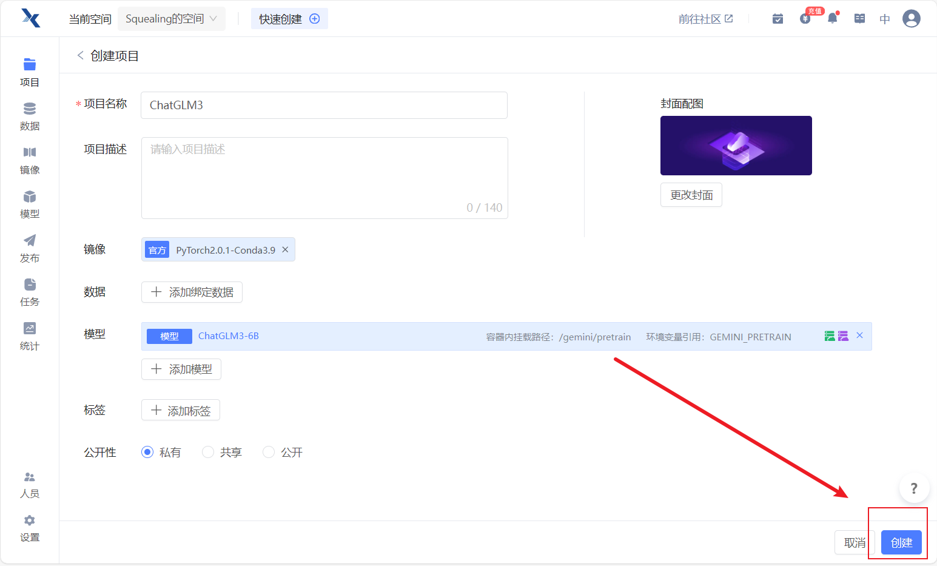937x566 pixels.
Task: Open 数据 in the left sidebar
Action: point(29,116)
